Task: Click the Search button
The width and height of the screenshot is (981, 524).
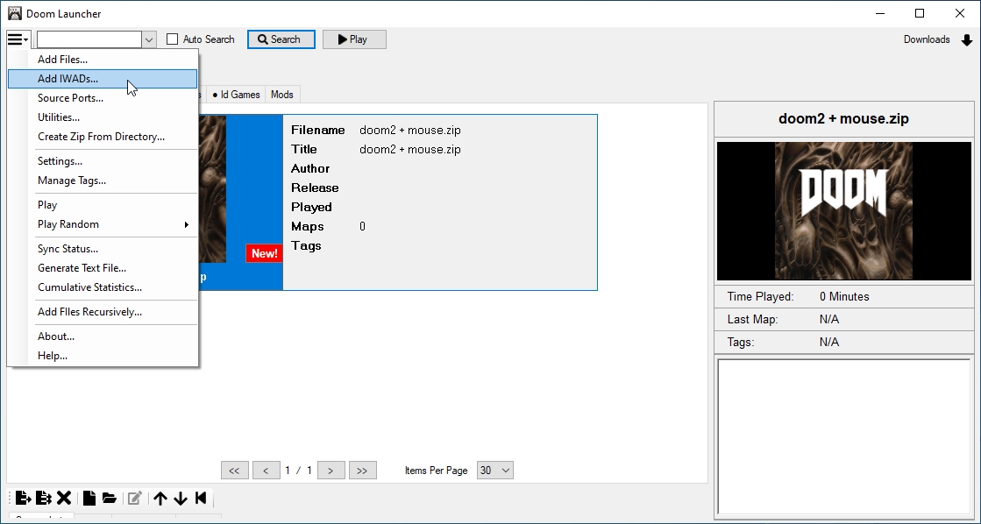Action: click(x=281, y=39)
